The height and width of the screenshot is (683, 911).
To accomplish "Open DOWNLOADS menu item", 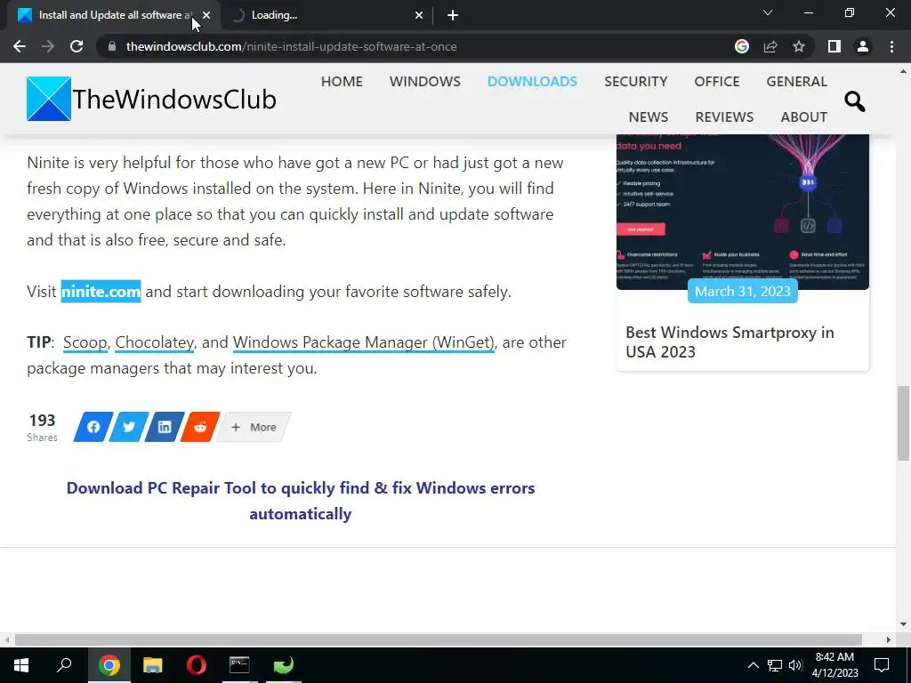I will [x=532, y=81].
